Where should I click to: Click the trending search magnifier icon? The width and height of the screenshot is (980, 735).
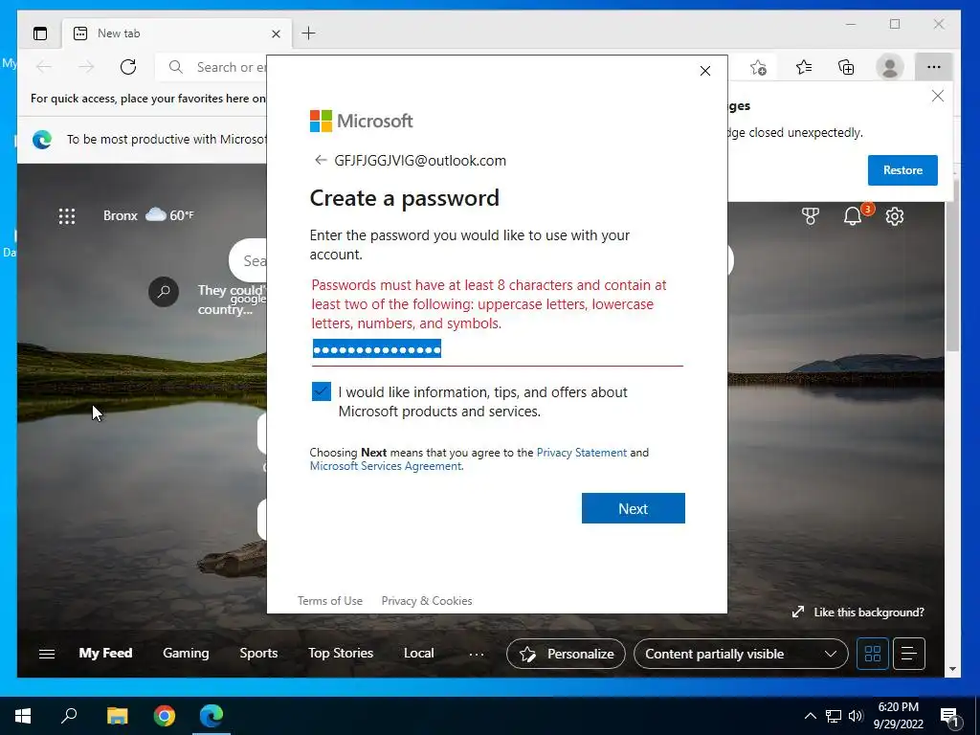pyautogui.click(x=164, y=291)
